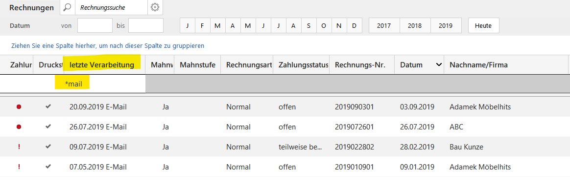Select the 2018 year button
Viewport: 570px width, 191px height.
click(415, 26)
